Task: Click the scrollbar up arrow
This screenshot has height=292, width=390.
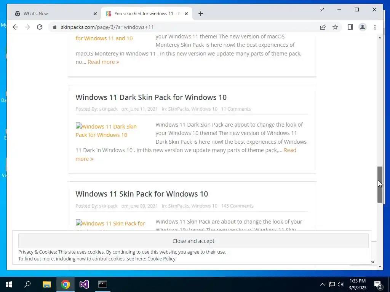Action: pyautogui.click(x=380, y=38)
